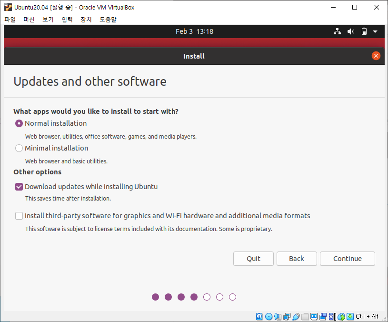Click 'This saves time after installation.' text
The image size is (388, 322).
tap(68, 198)
